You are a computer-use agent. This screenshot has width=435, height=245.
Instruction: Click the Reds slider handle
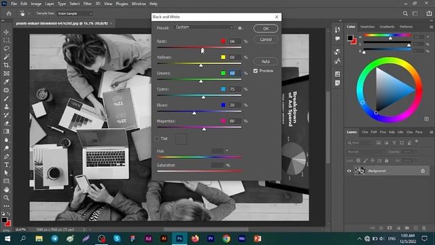(203, 49)
